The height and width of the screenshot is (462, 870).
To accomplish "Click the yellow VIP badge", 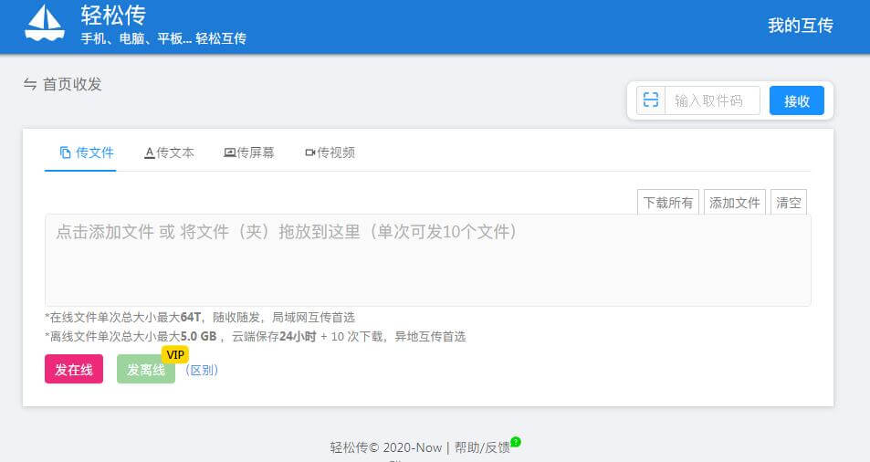I will (174, 354).
